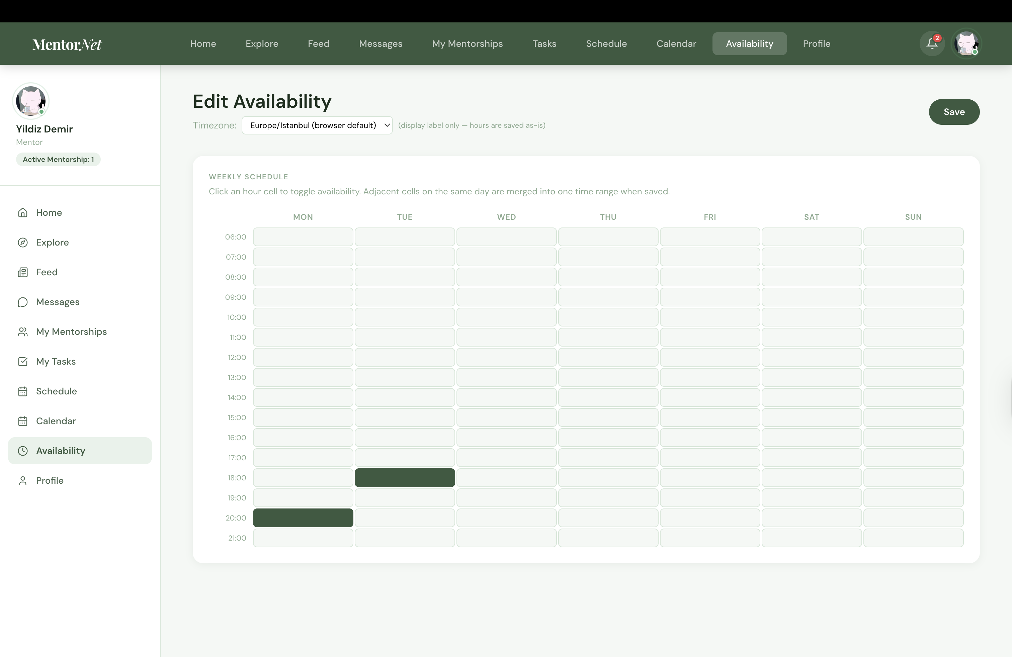Click the sidebar Messages bubble icon

click(23, 302)
